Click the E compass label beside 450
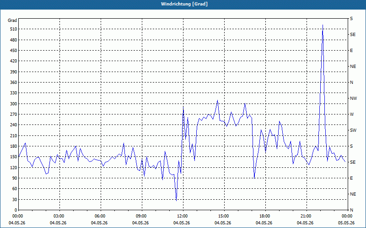This screenshot has width=366, height=228. click(x=351, y=51)
